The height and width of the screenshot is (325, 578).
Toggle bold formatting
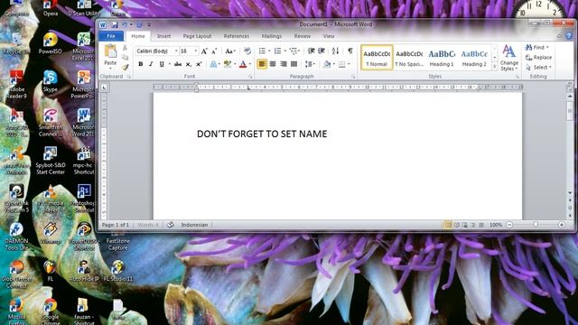141,64
